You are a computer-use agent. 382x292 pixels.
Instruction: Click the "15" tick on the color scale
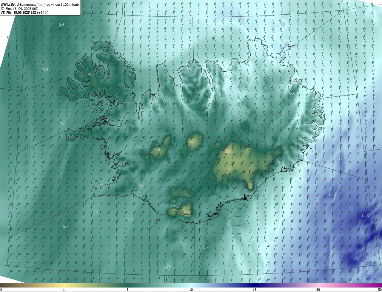tap(255, 290)
